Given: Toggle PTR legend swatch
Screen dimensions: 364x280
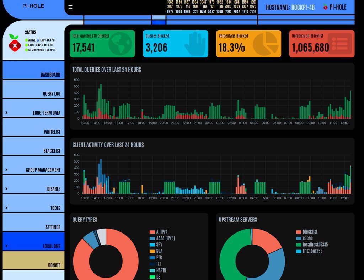Looking at the screenshot, I should [152, 258].
